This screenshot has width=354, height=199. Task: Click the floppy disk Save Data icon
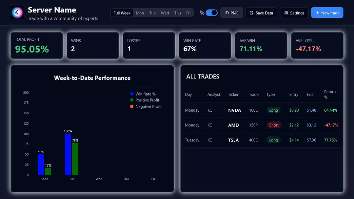[x=251, y=13]
